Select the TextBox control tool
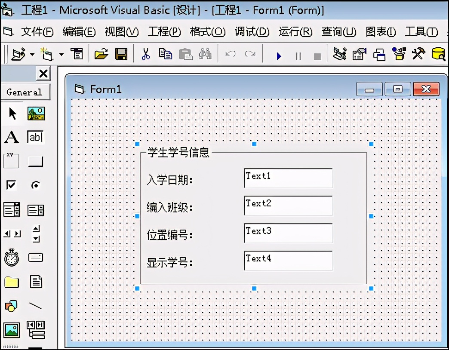 point(36,137)
